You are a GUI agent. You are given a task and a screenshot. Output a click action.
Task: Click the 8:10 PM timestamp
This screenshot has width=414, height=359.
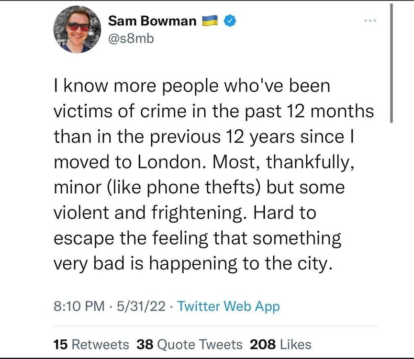[x=72, y=306]
